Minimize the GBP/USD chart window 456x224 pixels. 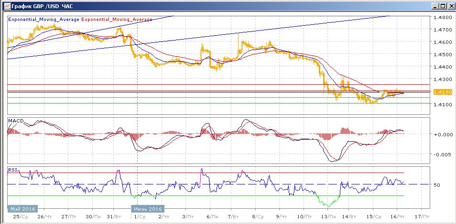click(x=435, y=6)
